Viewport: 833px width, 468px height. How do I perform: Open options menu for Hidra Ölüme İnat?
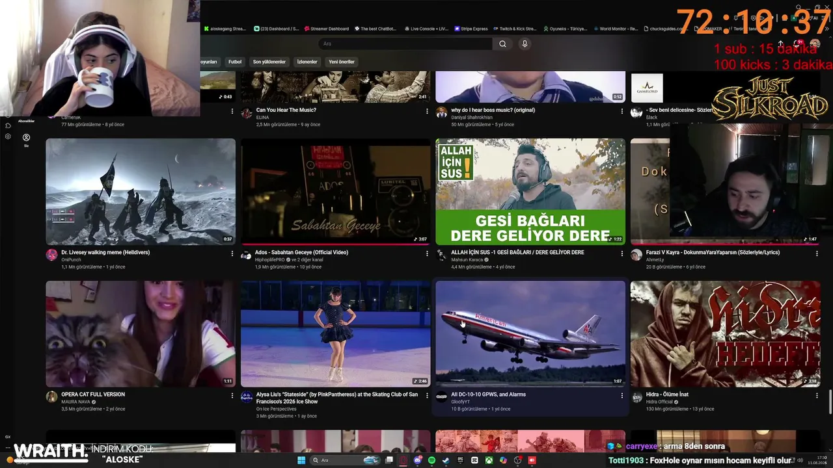pyautogui.click(x=817, y=395)
